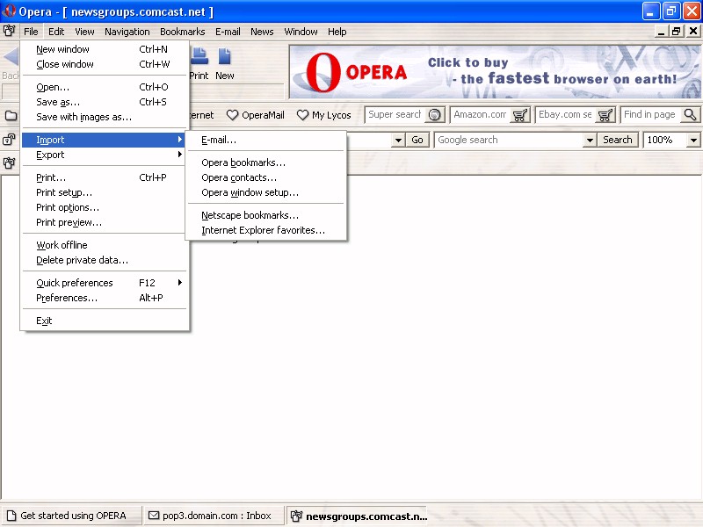Expand the 100% zoom dropdown

coord(693,140)
